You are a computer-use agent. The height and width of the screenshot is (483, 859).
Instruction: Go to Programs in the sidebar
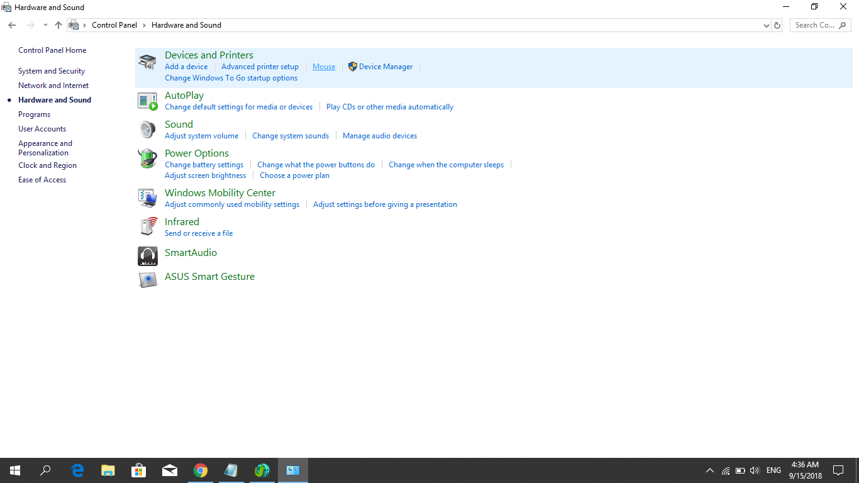coord(34,114)
